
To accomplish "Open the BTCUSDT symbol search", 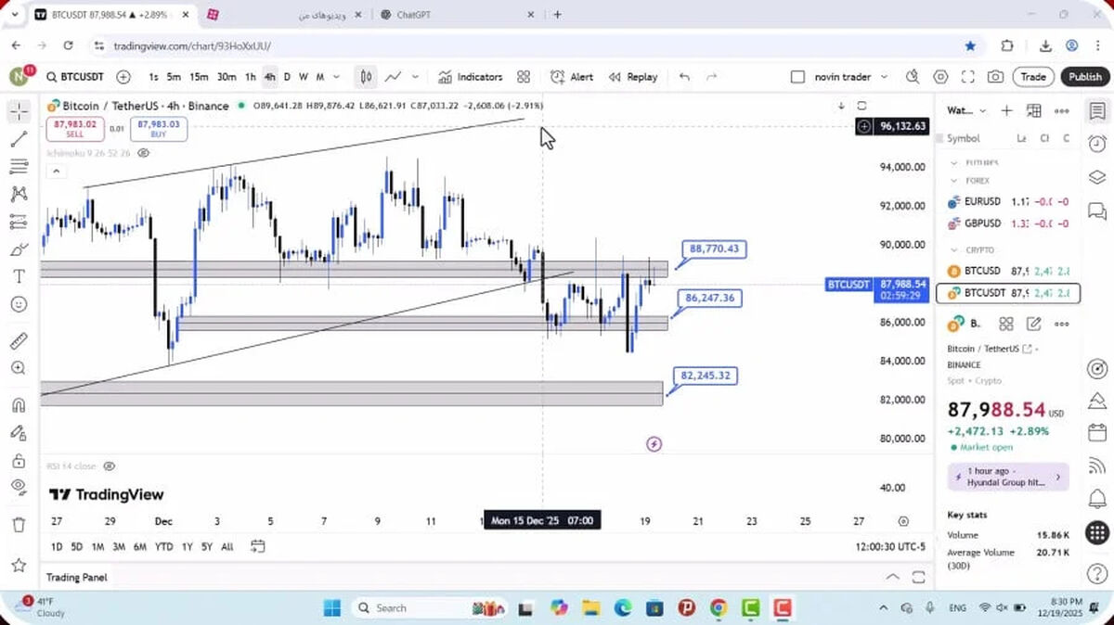I will (75, 77).
